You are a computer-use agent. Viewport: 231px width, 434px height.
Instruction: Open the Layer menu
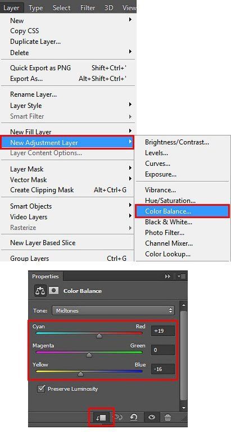[x=12, y=8]
